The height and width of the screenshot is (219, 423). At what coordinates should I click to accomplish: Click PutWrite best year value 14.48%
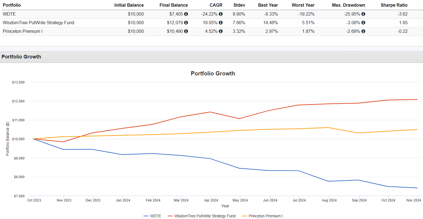click(x=270, y=23)
